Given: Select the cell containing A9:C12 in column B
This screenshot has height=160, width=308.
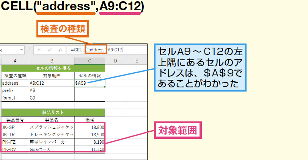Looking at the screenshot, I should click(x=52, y=83).
